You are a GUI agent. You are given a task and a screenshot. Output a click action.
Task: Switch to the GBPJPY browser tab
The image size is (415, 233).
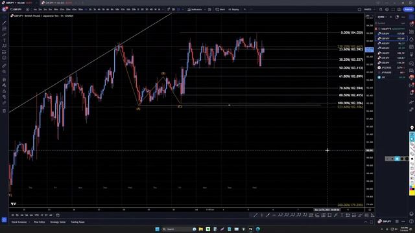pos(19,3)
